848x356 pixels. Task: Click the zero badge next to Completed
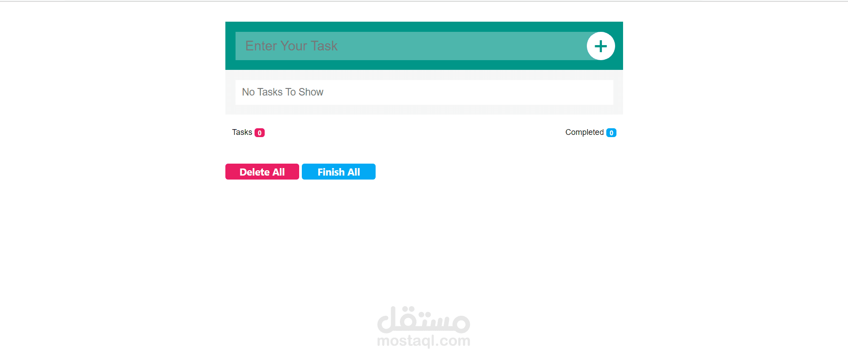tap(611, 133)
